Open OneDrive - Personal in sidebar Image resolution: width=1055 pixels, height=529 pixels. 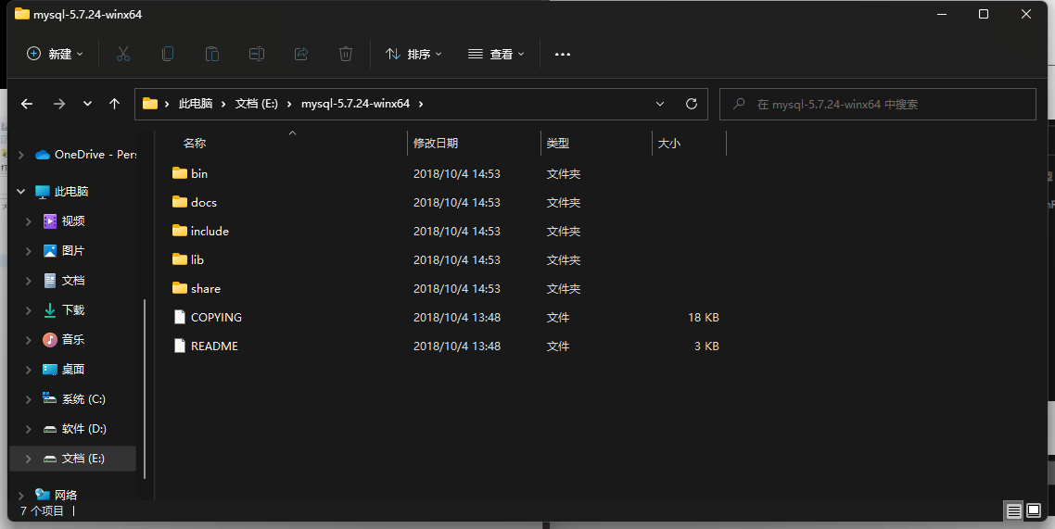[85, 155]
